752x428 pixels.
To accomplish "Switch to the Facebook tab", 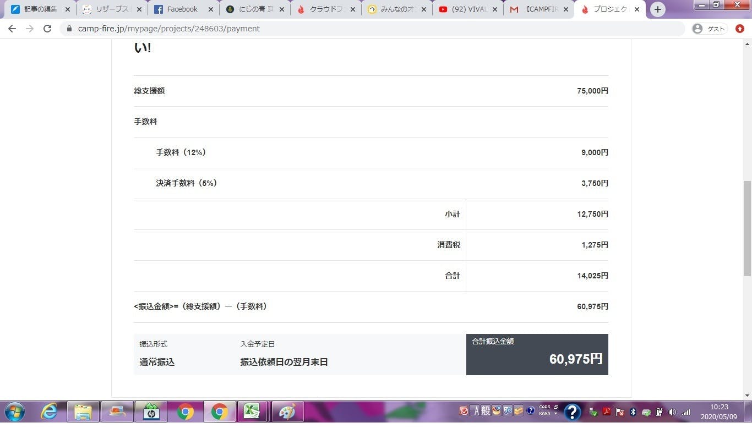I will (182, 9).
